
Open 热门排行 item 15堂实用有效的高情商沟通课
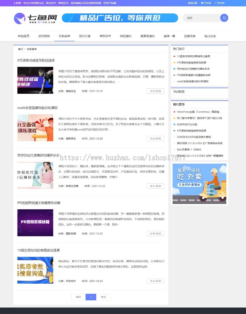pos(194,56)
